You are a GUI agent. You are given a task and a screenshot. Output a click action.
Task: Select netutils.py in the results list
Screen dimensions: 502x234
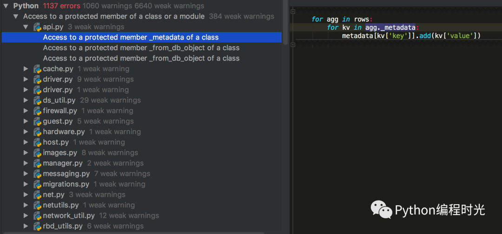click(60, 205)
